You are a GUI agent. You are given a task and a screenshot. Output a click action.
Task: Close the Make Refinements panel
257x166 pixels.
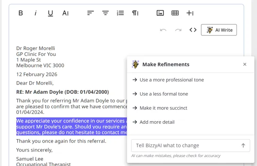tap(245, 64)
